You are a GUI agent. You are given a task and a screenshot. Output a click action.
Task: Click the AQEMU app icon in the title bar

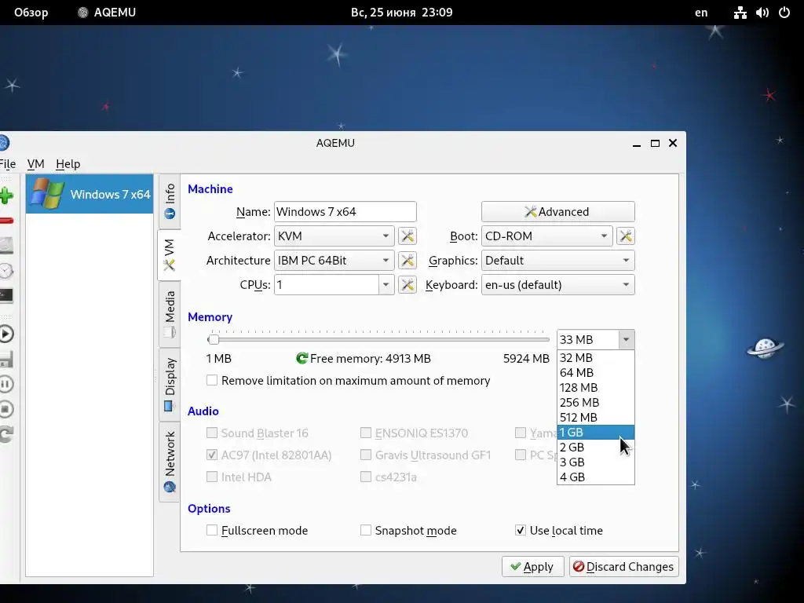tap(4, 143)
